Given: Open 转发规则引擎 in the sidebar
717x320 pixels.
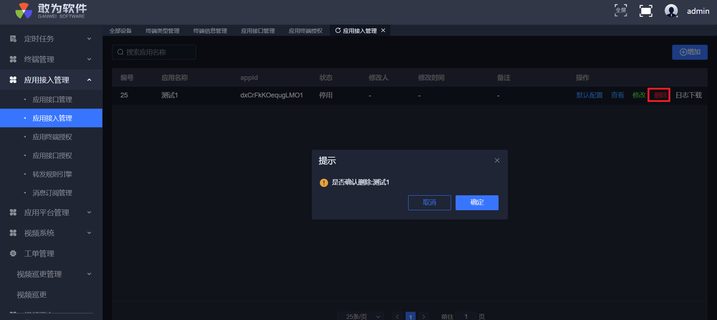Looking at the screenshot, I should (52, 174).
